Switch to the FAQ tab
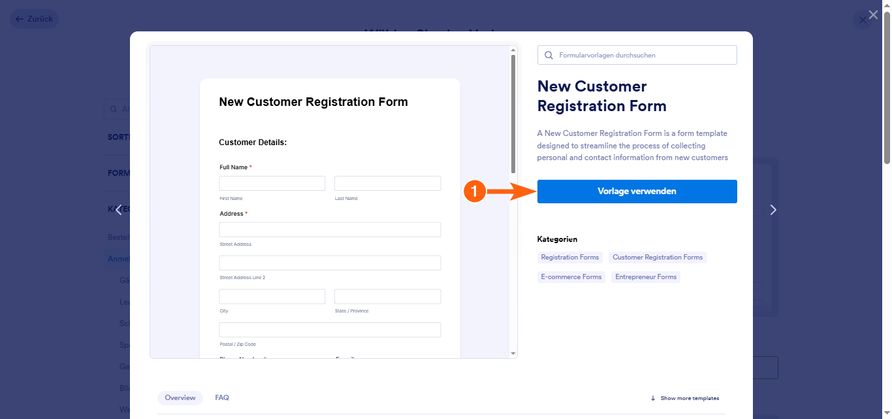The width and height of the screenshot is (892, 419). pos(222,397)
